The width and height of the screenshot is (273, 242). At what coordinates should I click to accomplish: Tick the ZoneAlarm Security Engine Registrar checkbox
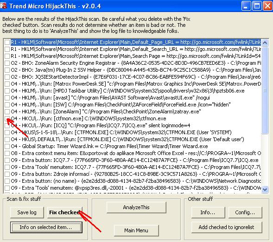click(x=7, y=63)
